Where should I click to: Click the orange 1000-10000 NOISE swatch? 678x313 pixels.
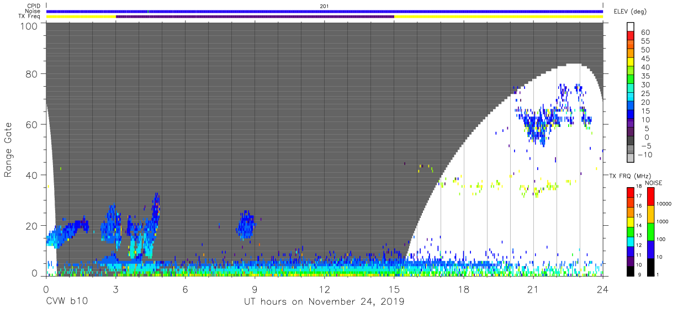pyautogui.click(x=650, y=214)
